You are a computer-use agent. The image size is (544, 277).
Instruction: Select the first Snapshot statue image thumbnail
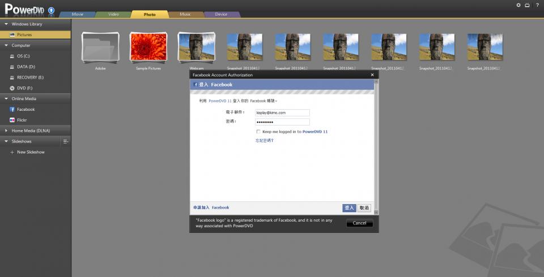click(x=245, y=47)
